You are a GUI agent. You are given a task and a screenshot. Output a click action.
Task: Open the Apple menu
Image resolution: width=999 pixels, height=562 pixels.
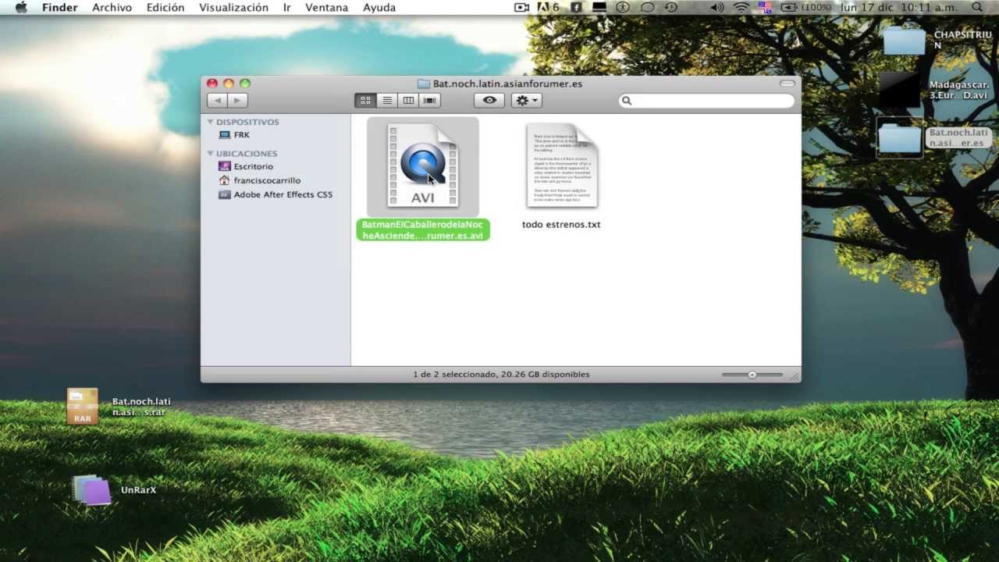[x=21, y=8]
